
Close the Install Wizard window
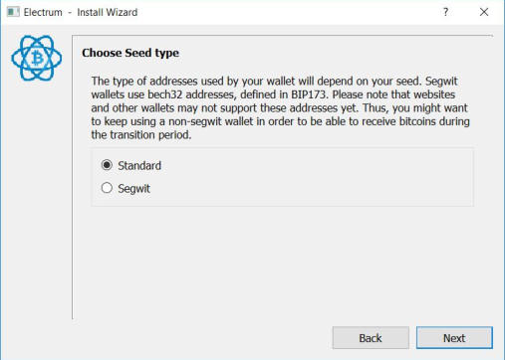point(484,12)
